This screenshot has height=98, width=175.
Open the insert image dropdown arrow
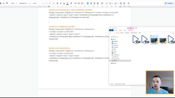pyautogui.click(x=84, y=3)
